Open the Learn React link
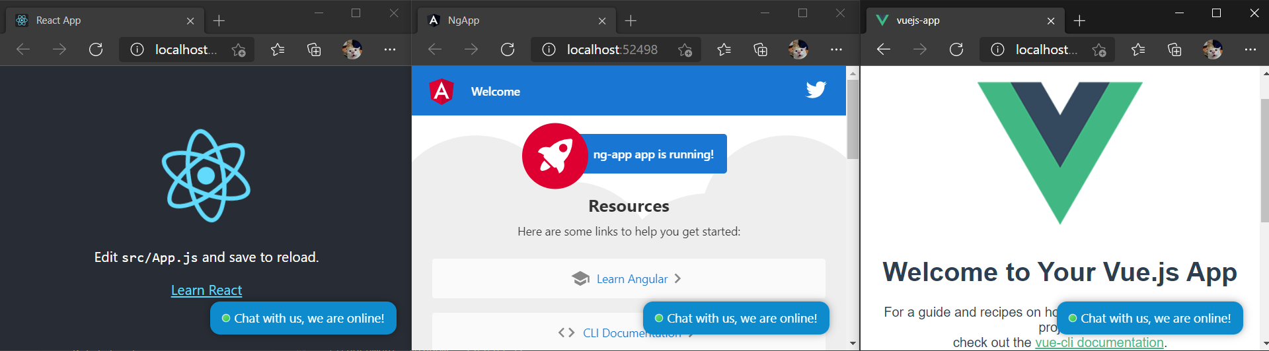The image size is (1269, 351). (206, 290)
